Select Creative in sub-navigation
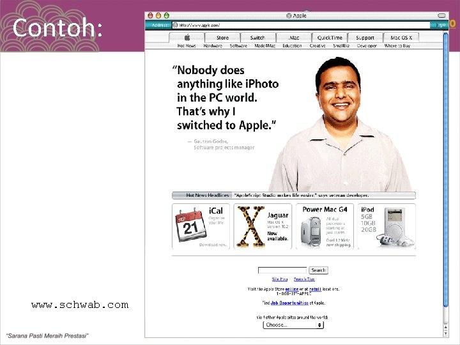This screenshot has width=460, height=345. (318, 46)
